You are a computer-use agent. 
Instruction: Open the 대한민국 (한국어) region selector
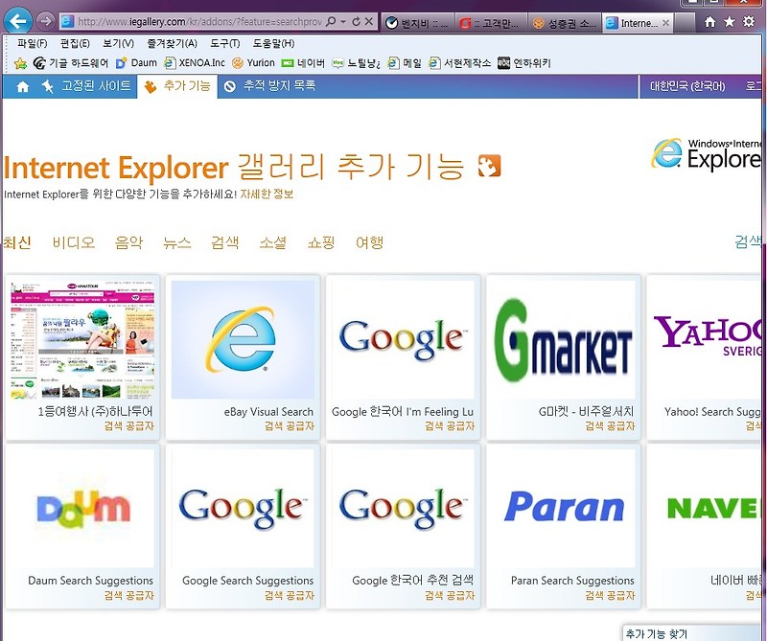(x=687, y=86)
